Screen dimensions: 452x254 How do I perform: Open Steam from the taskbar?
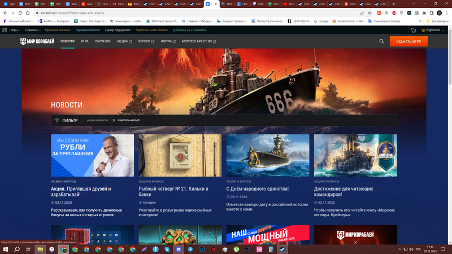(282, 249)
